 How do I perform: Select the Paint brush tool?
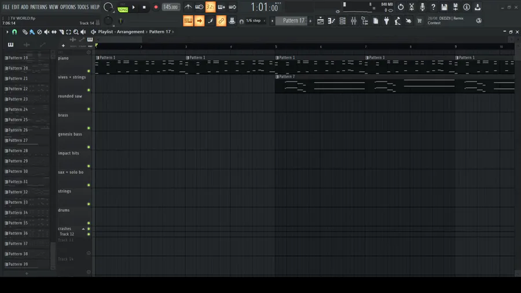[x=32, y=32]
